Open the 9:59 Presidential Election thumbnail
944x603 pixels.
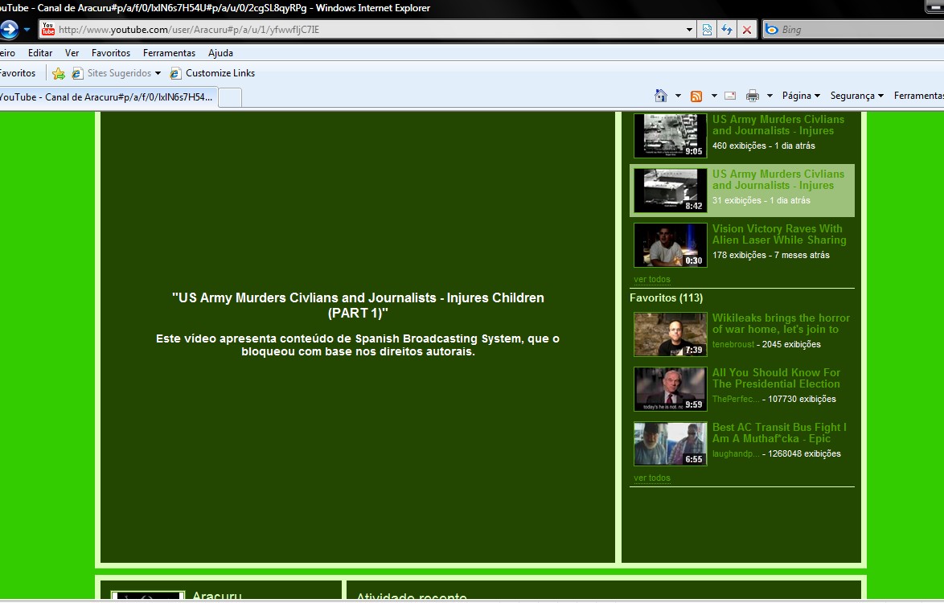[x=670, y=389]
